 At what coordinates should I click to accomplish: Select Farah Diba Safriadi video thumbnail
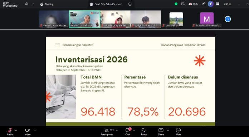(85, 19)
